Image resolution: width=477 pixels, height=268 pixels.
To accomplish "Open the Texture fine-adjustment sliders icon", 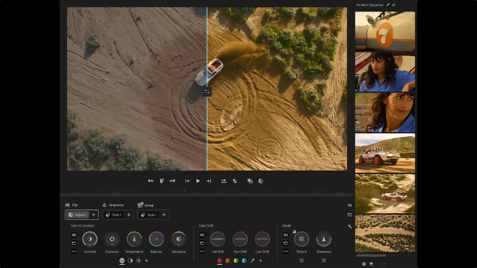I will coord(301,261).
